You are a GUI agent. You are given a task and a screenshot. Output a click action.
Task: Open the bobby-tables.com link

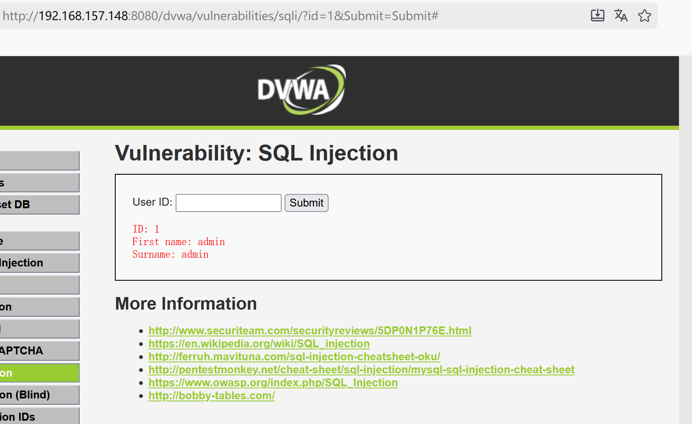pos(212,396)
